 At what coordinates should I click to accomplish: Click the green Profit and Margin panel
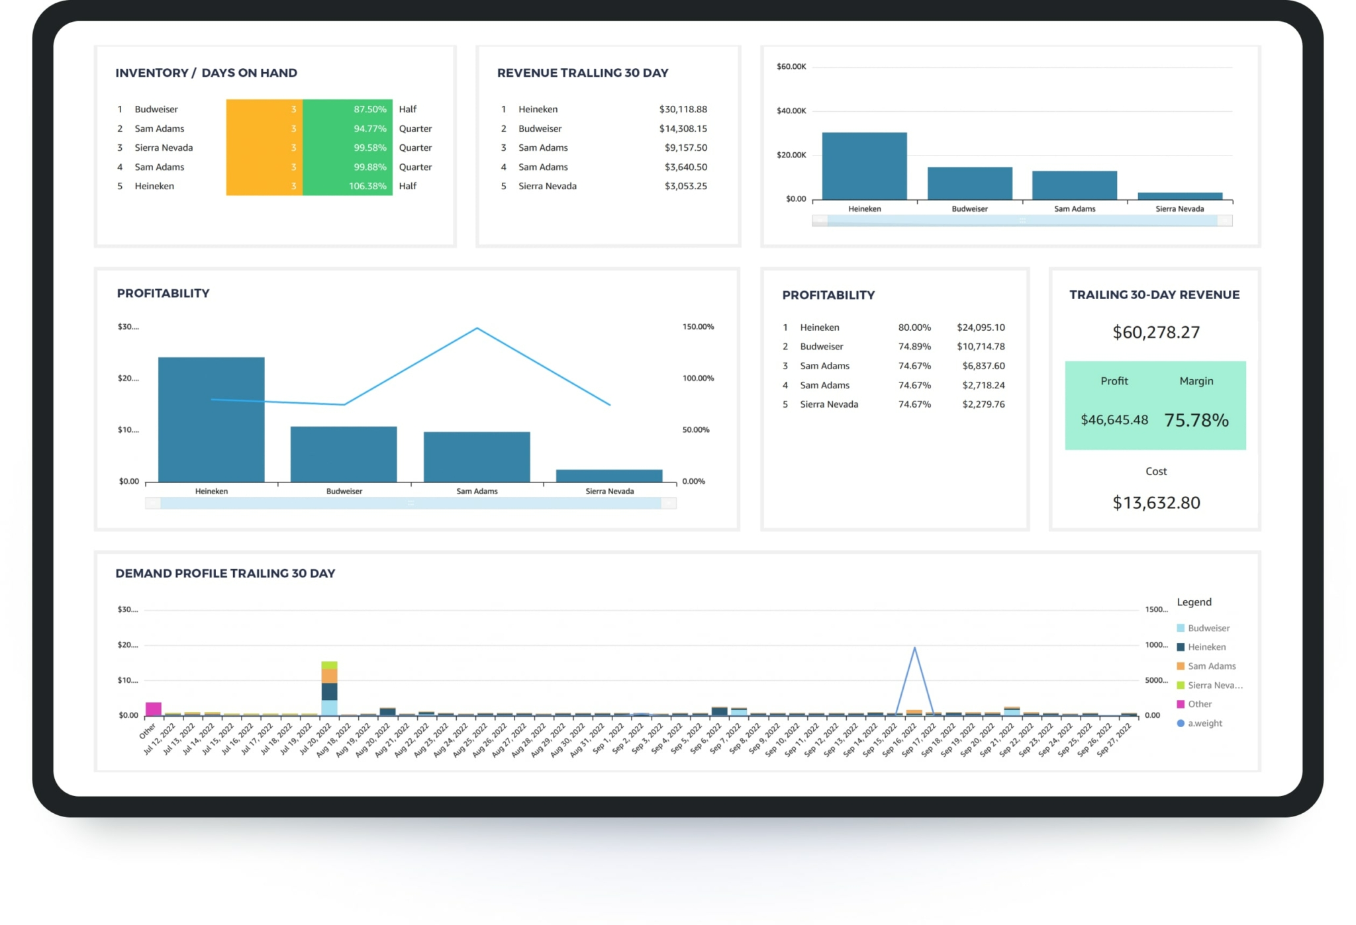click(1155, 405)
